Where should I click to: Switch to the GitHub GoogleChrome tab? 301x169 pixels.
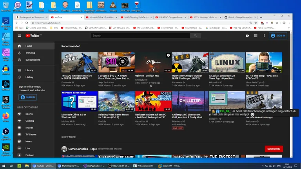[x=240, y=17]
